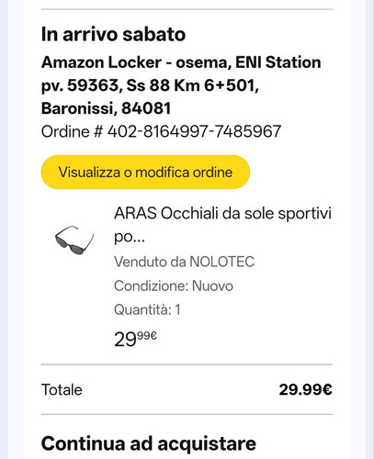374x459 pixels.
Task: Click the Continua ad acquistare heading
Action: click(149, 443)
